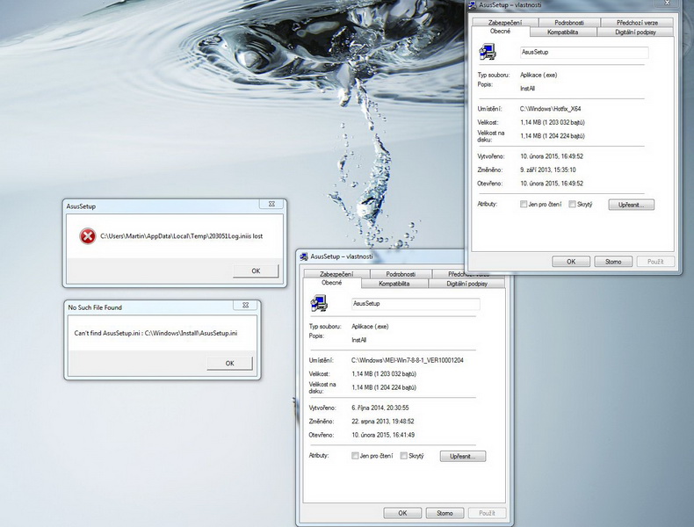The width and height of the screenshot is (694, 527).
Task: Close the AsusSetup error dialog
Action: click(x=271, y=204)
